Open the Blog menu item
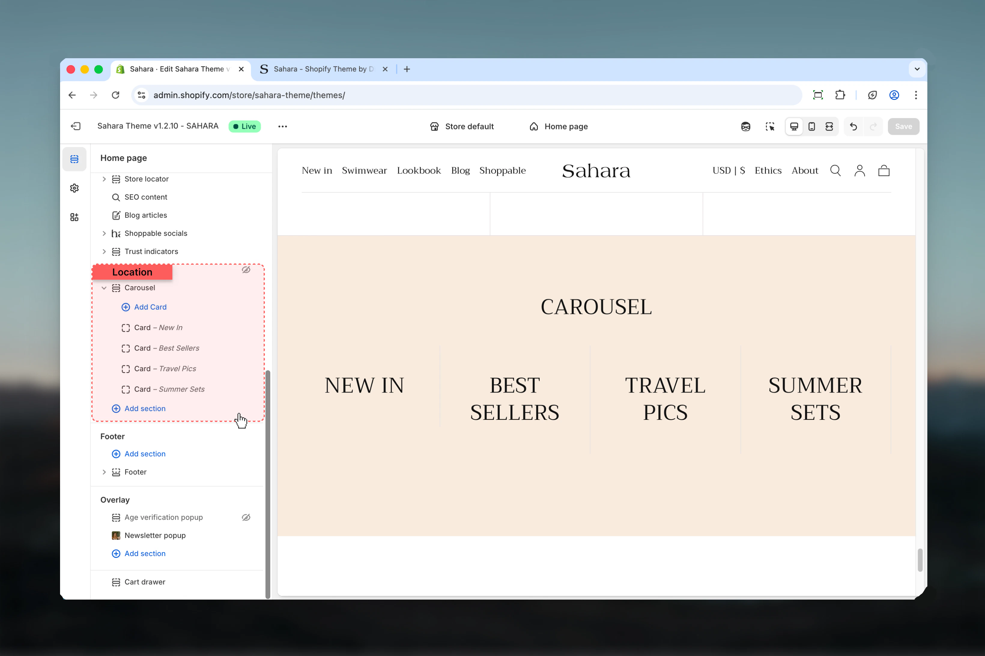The height and width of the screenshot is (656, 985). pos(460,171)
